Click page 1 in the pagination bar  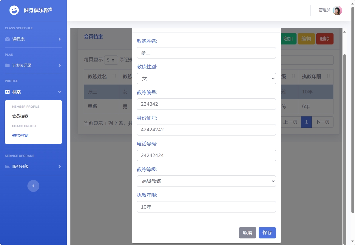306,122
